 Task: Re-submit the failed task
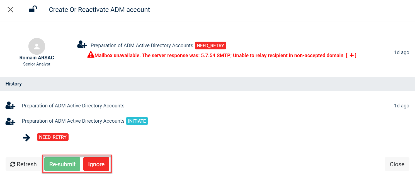(62, 164)
